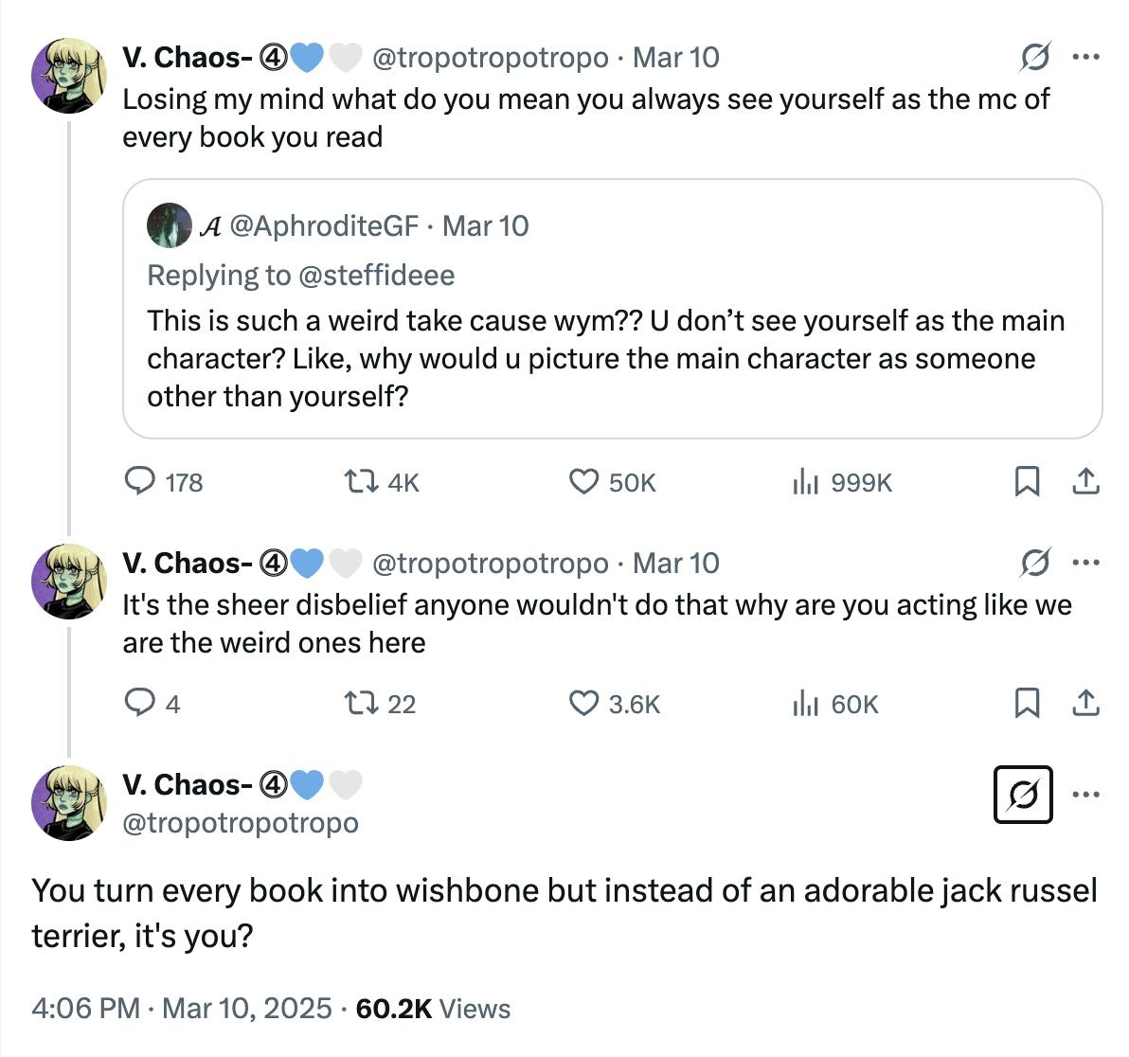The image size is (1129, 1057).
Task: Bookmark the first tweet in thread
Action: coord(1027,482)
